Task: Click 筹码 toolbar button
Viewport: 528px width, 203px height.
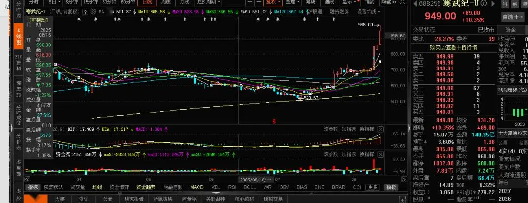Action: click(310, 2)
